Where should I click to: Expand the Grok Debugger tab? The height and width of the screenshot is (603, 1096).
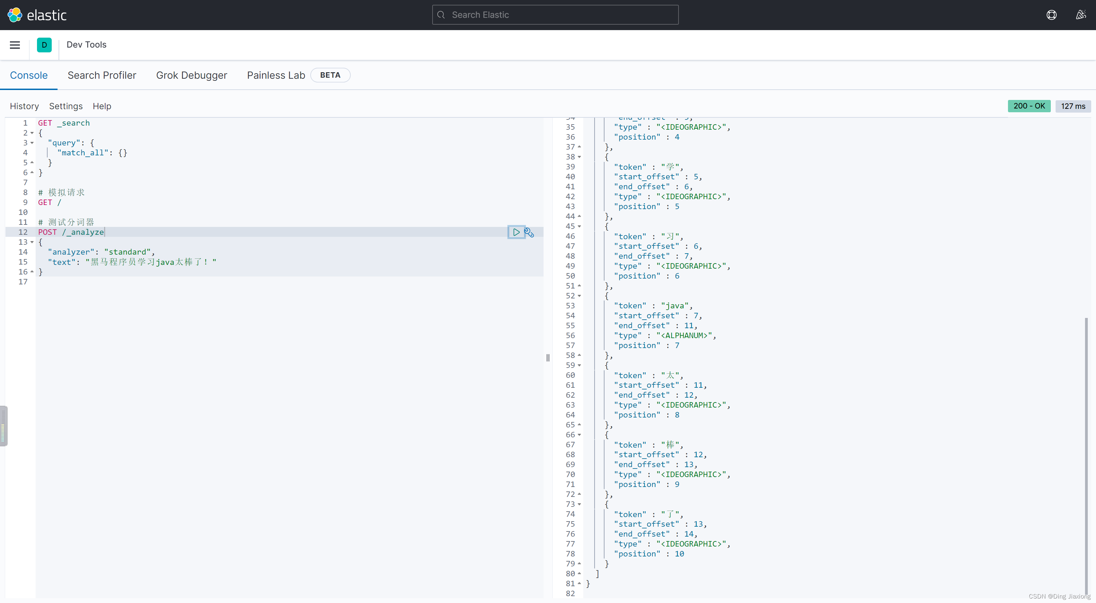click(192, 74)
